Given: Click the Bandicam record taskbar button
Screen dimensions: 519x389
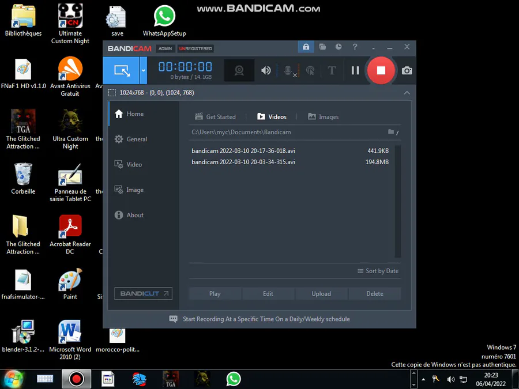Looking at the screenshot, I should click(76, 379).
